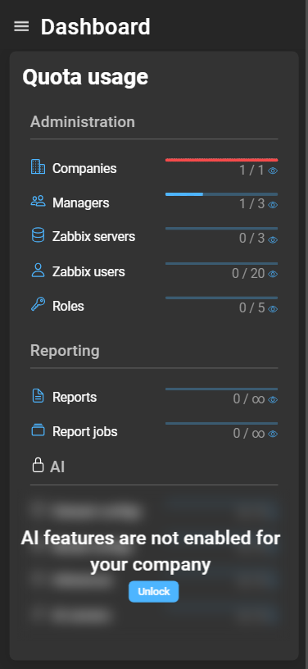The width and height of the screenshot is (308, 669).
Task: Click the Zabbix servers quota progress bar
Action: pyautogui.click(x=221, y=229)
